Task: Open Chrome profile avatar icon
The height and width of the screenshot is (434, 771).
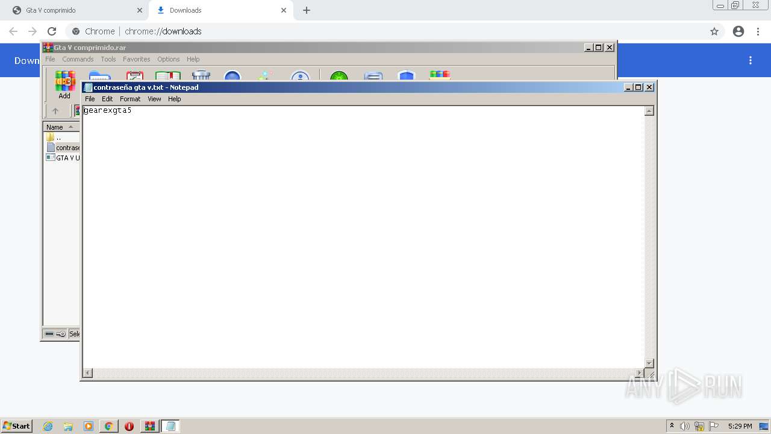Action: [x=738, y=31]
